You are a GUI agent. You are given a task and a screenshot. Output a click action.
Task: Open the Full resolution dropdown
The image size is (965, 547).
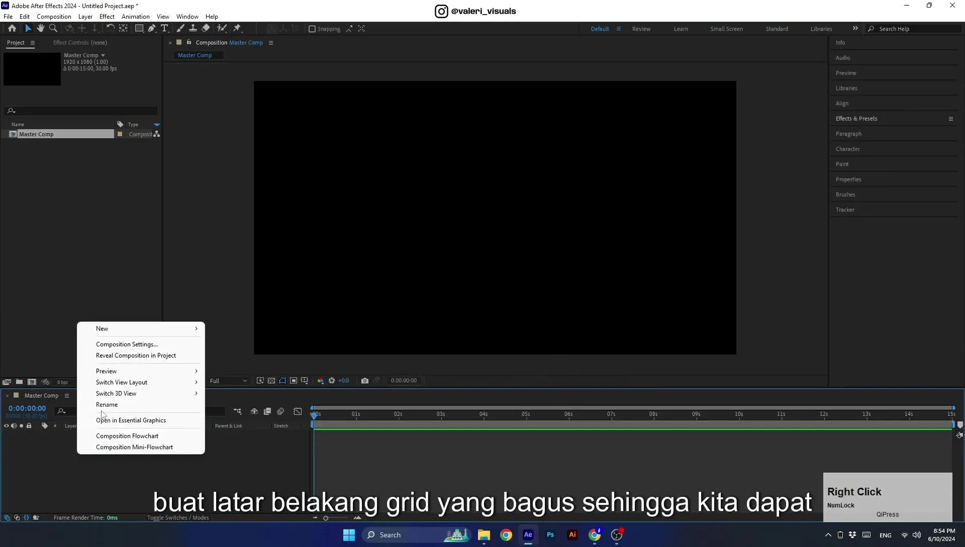229,381
